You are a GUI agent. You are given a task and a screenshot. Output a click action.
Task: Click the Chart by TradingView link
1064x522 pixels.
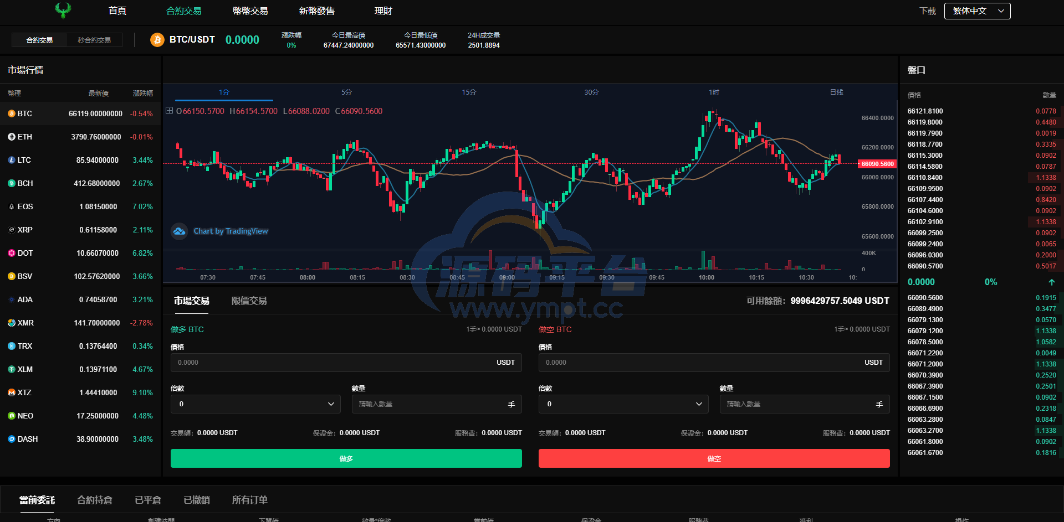coord(231,231)
